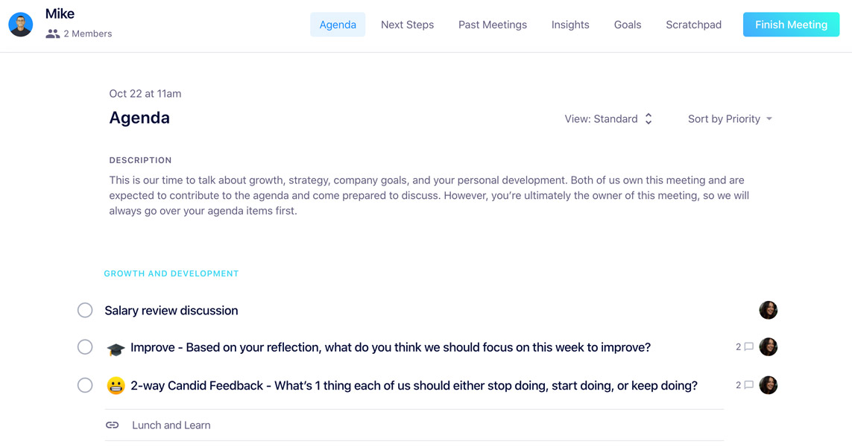Screen dimensions: 852x447
Task: Mark Salary review discussion as complete
Action: (85, 310)
